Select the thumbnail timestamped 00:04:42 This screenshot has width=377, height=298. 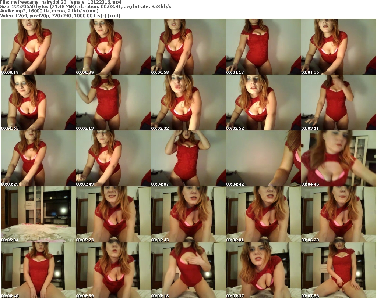[264, 158]
